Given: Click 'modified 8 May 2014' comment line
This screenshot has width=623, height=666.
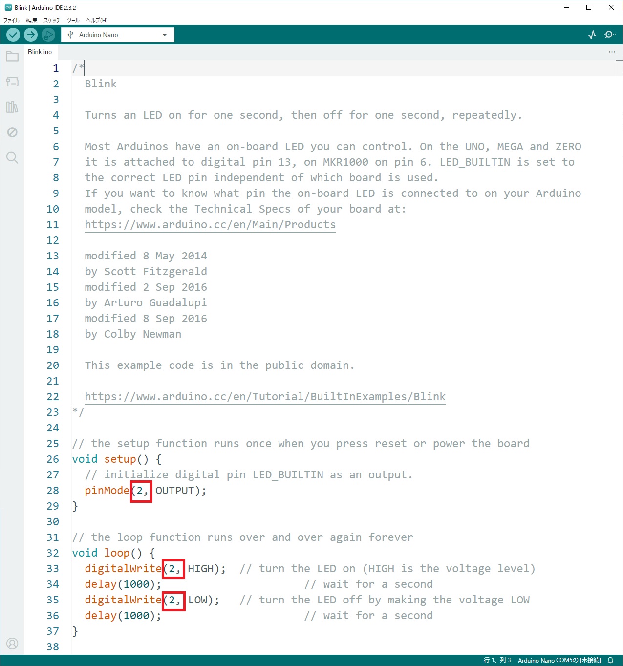Looking at the screenshot, I should [x=146, y=256].
